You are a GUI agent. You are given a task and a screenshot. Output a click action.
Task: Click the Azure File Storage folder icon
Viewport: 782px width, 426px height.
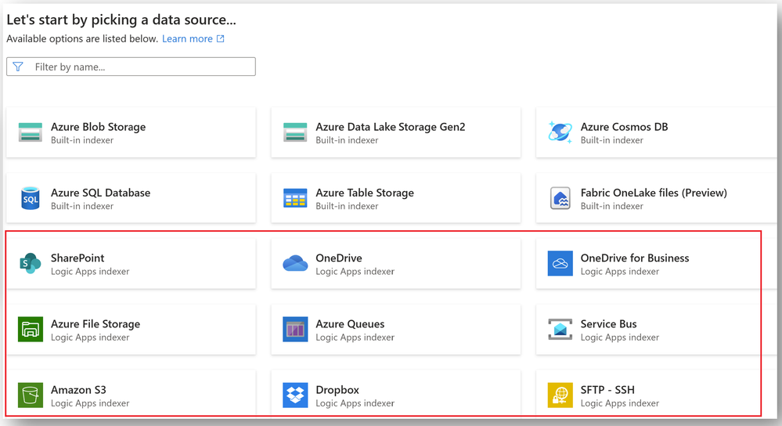(31, 329)
